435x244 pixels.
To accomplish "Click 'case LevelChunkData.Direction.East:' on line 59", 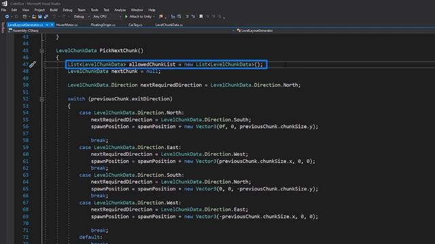I will tap(130, 148).
